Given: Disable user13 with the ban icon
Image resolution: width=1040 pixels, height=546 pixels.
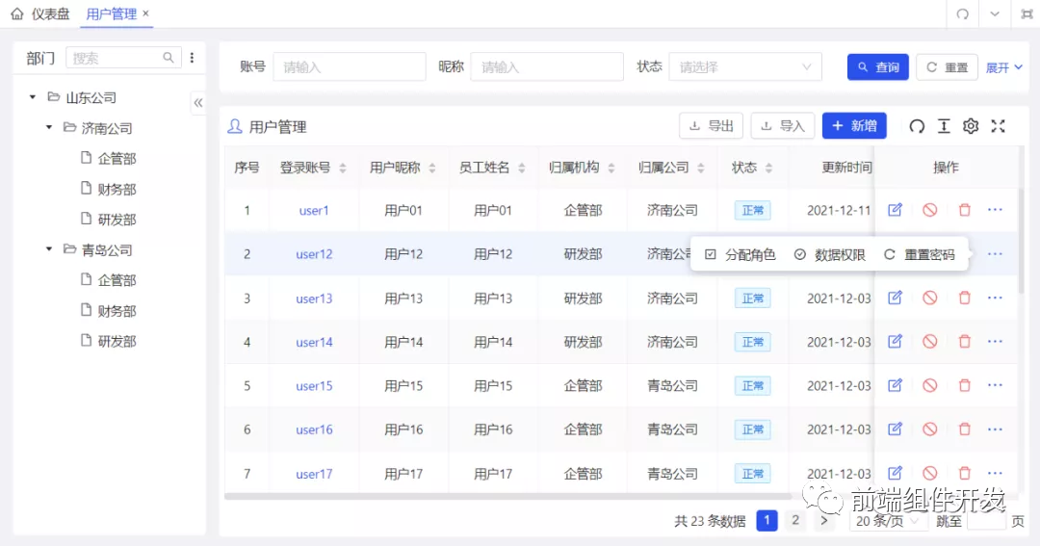Looking at the screenshot, I should click(930, 298).
